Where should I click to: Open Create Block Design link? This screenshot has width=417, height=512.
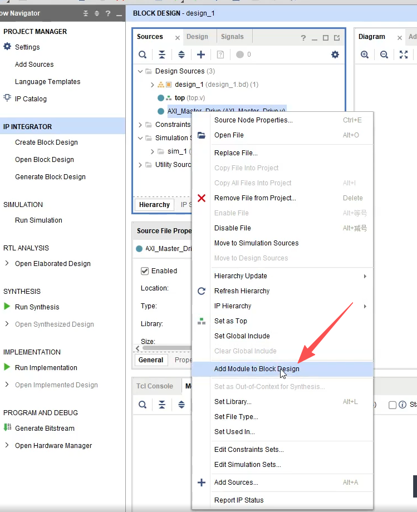pos(46,142)
